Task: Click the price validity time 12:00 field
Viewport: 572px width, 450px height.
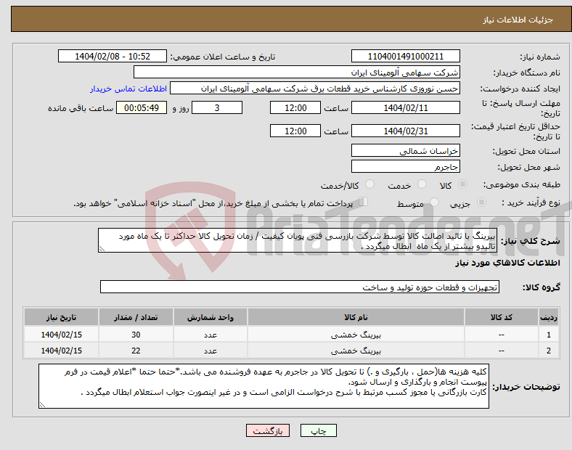Action: click(295, 131)
